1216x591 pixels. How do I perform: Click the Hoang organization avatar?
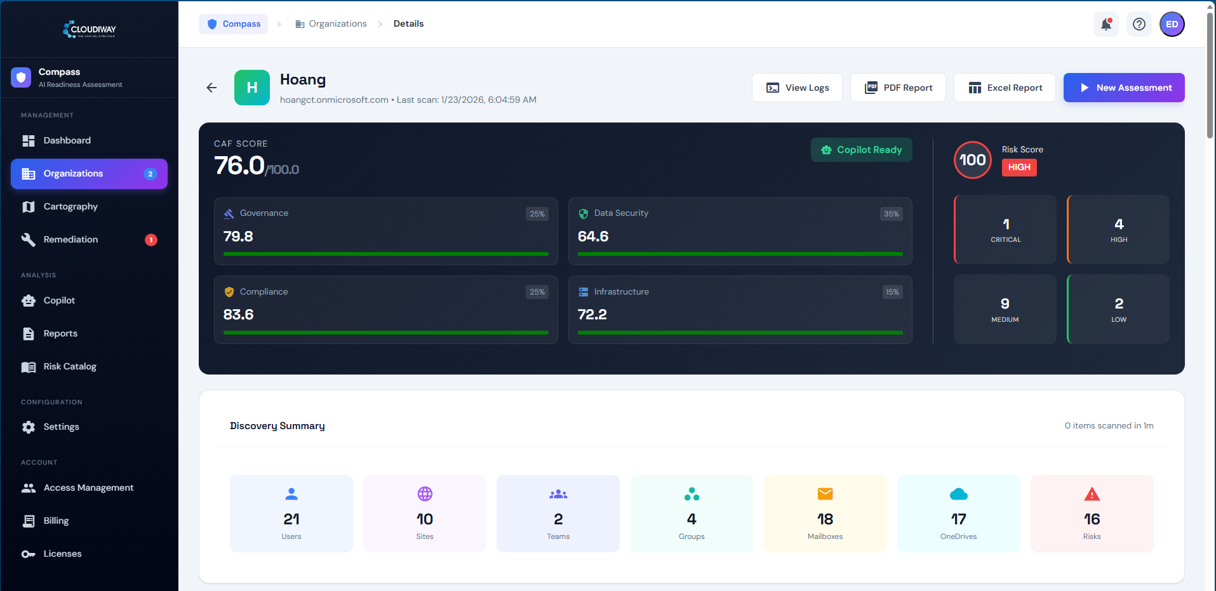point(252,88)
